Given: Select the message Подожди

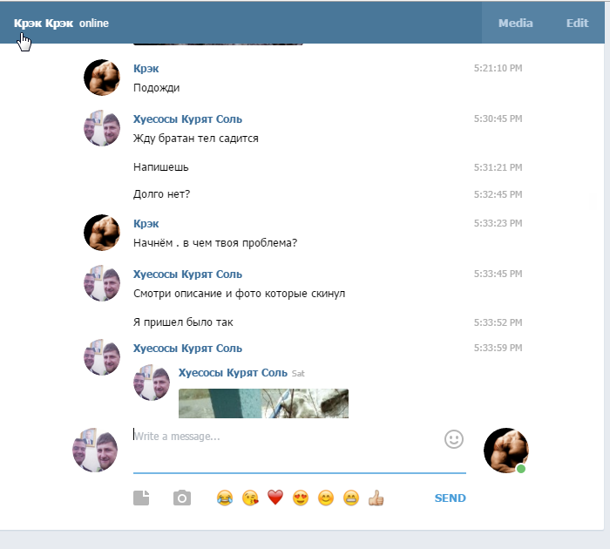Looking at the screenshot, I should [156, 88].
